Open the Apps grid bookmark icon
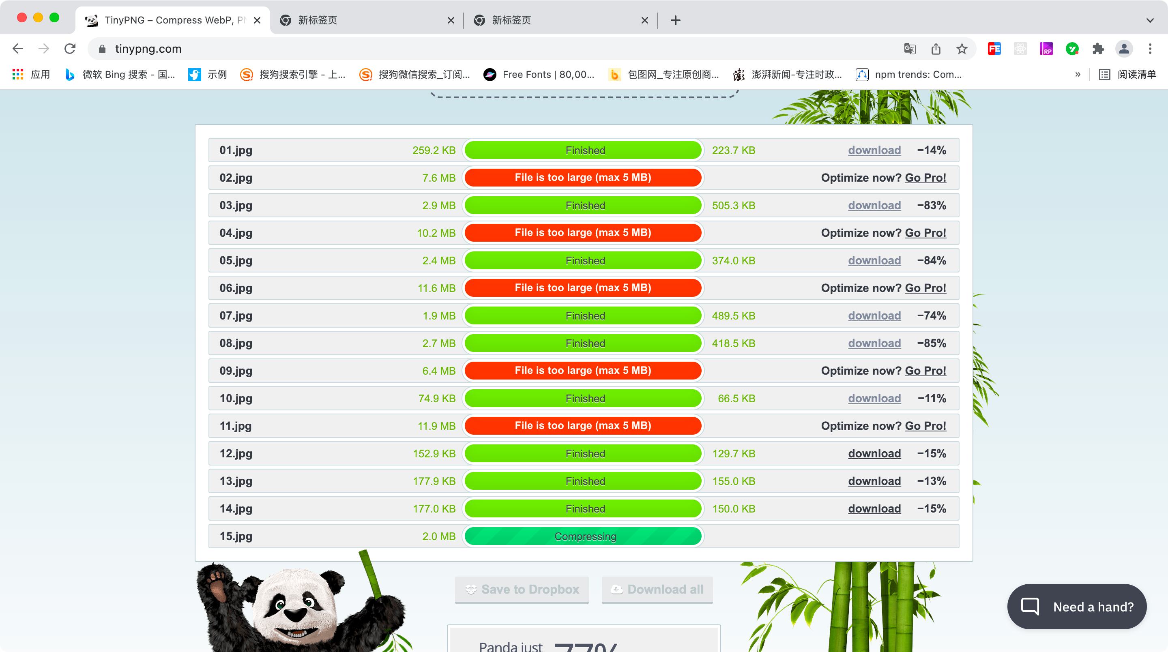This screenshot has width=1168, height=652. click(x=18, y=74)
